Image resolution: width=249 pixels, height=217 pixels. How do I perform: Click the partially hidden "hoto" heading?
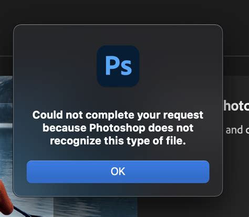click(236, 106)
